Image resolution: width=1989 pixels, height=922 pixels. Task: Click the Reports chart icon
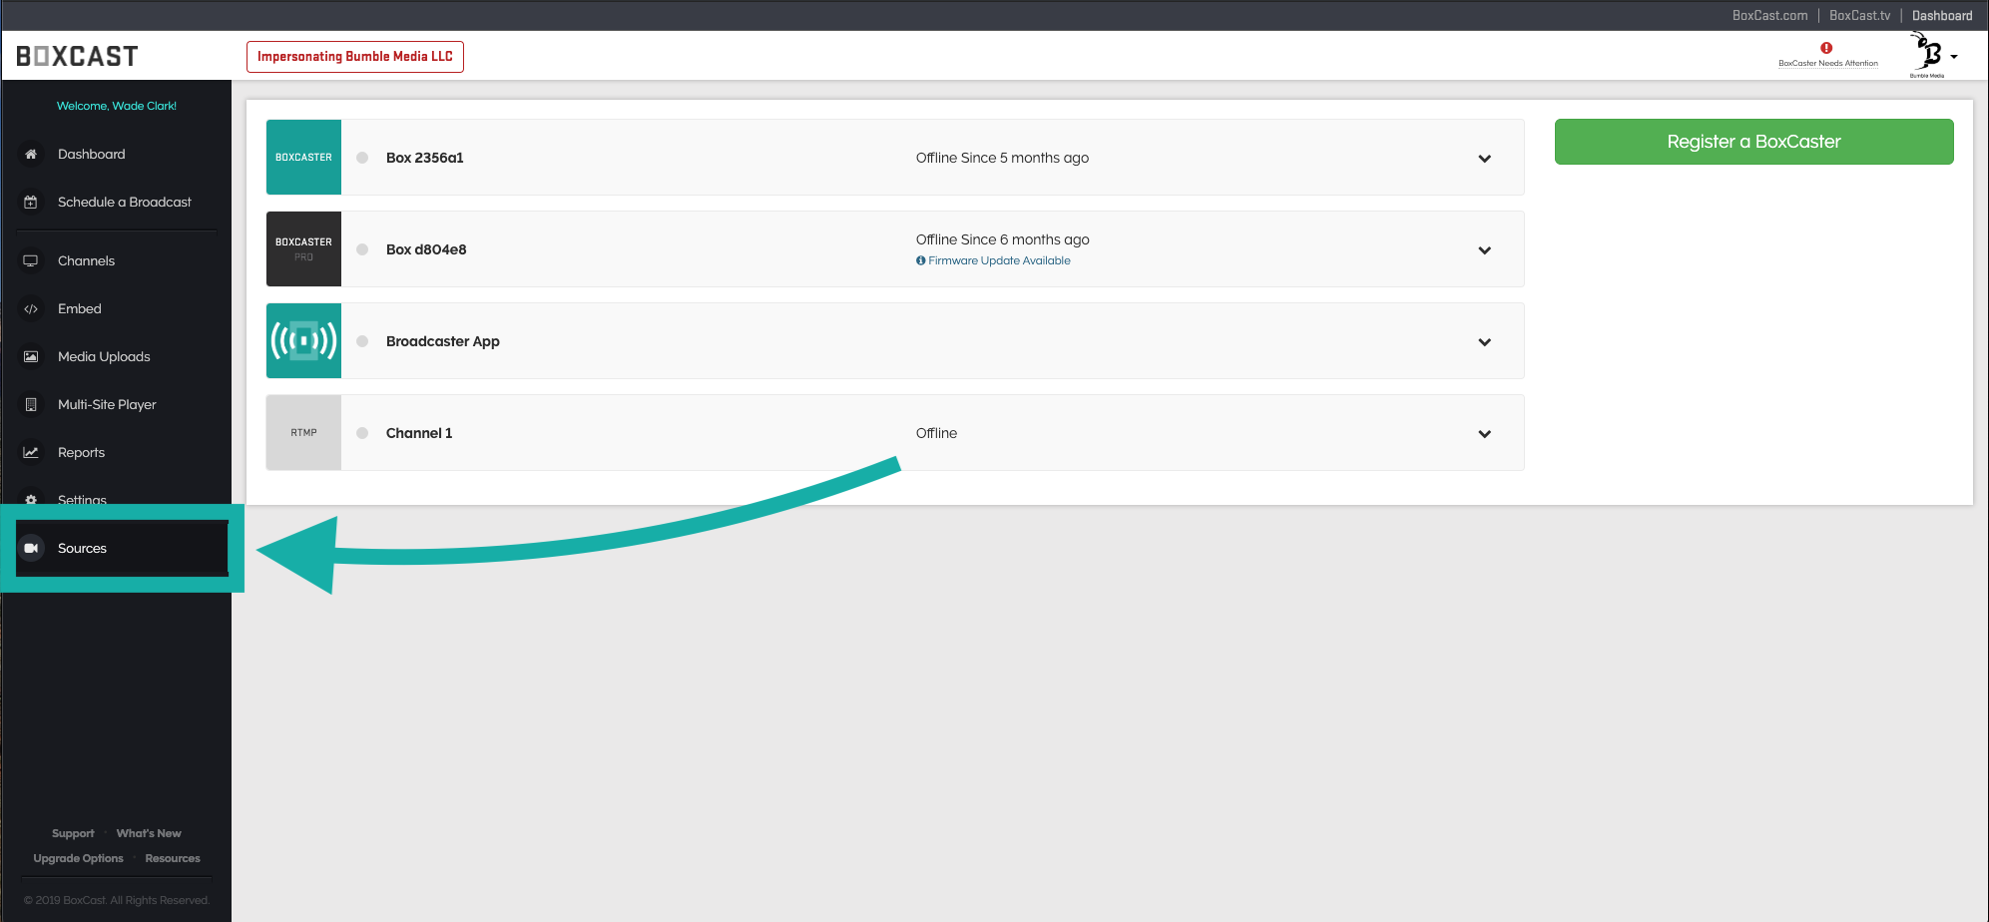point(31,452)
